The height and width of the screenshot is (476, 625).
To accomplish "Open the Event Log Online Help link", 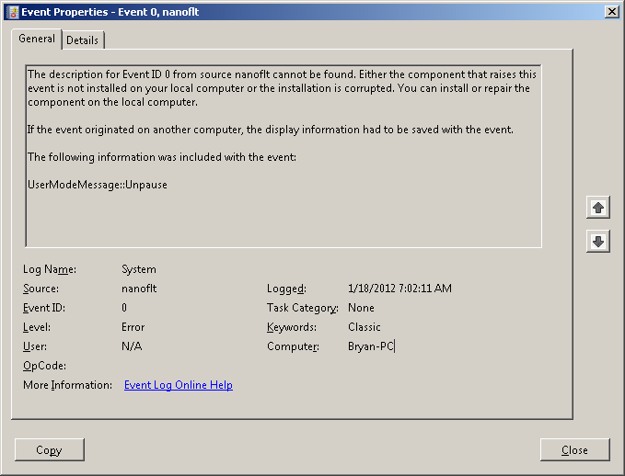I will (179, 385).
